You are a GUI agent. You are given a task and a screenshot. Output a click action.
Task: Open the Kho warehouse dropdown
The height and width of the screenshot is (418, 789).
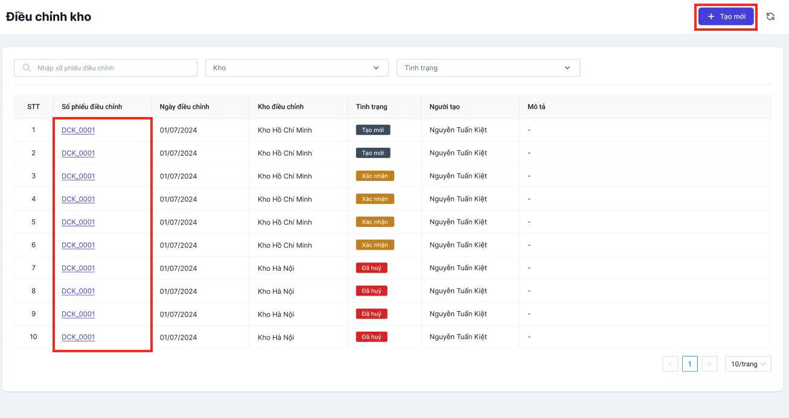296,68
